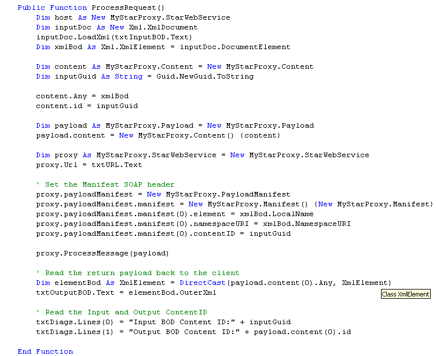Click the content.Any = xmlBod line
Viewport: 436px width, 356px height.
[x=82, y=96]
